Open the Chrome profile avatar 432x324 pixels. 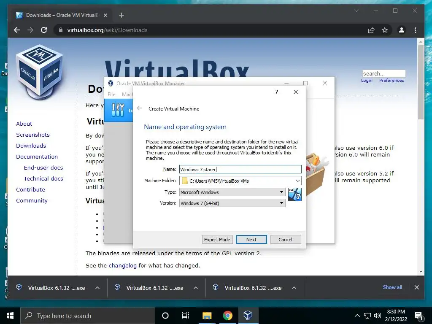tap(402, 30)
